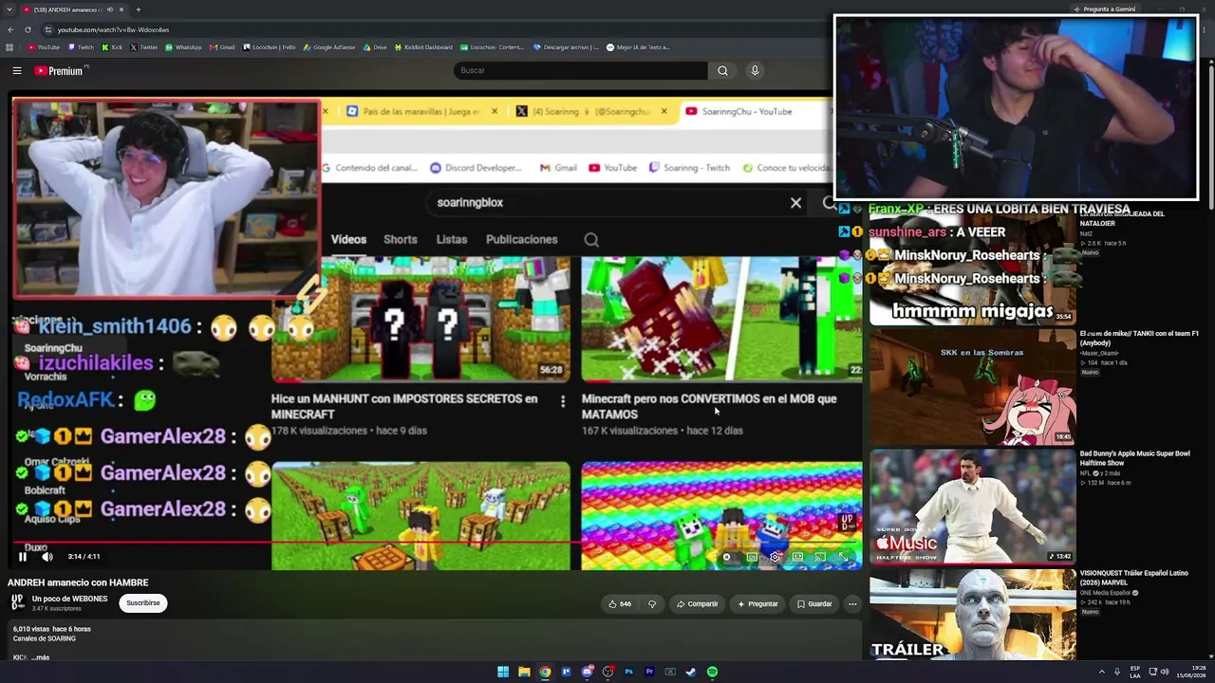Open the Bad Bunny Halftime Show thumbnail
This screenshot has height=683, width=1215.
[x=973, y=507]
